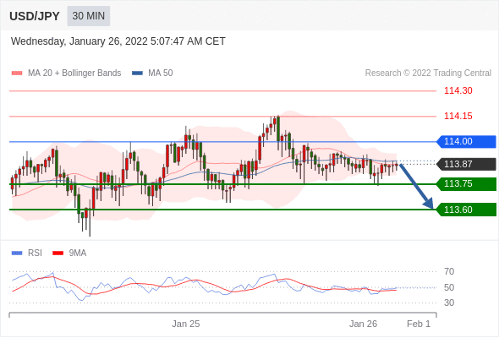499x338 pixels.
Task: Click the RSI 30 level label
Action: click(x=449, y=303)
